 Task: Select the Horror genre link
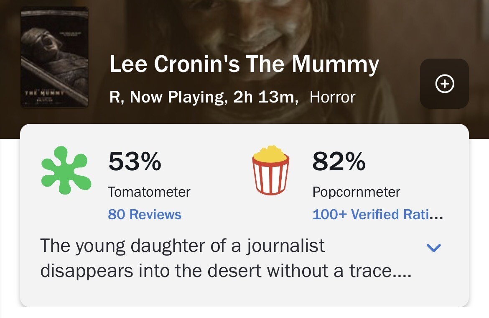(x=332, y=97)
